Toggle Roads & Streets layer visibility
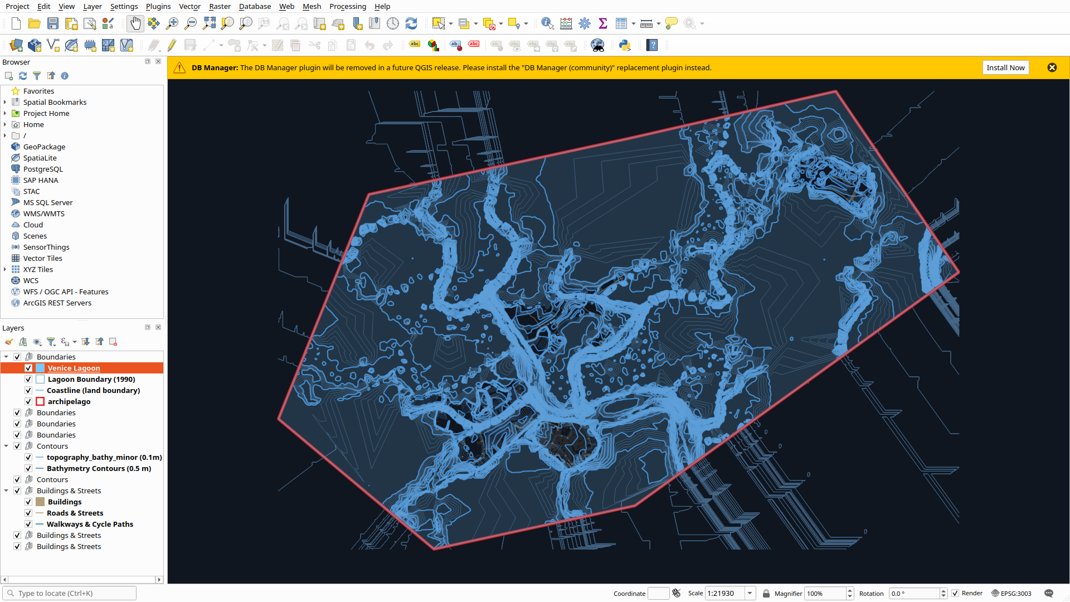The height and width of the screenshot is (602, 1070). click(28, 513)
